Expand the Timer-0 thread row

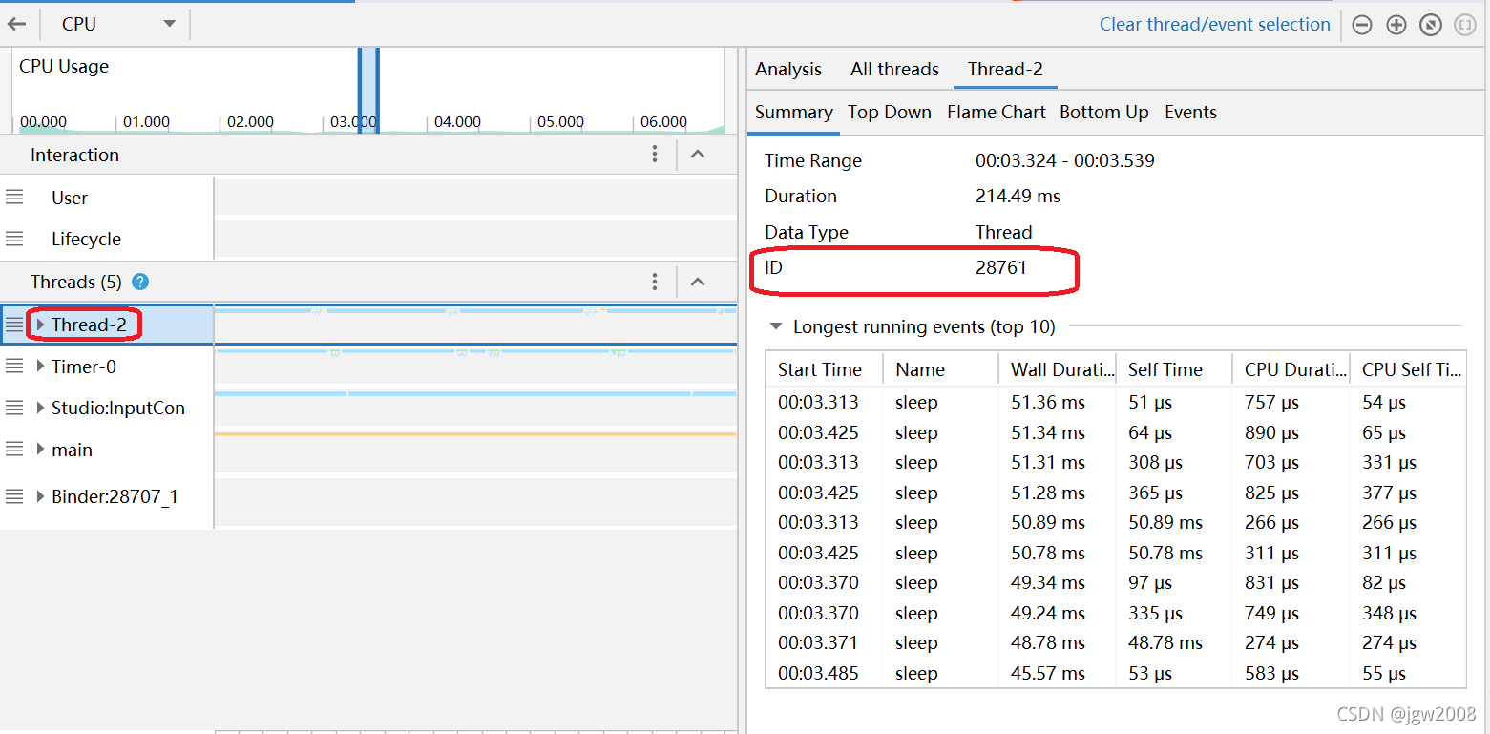(x=40, y=366)
